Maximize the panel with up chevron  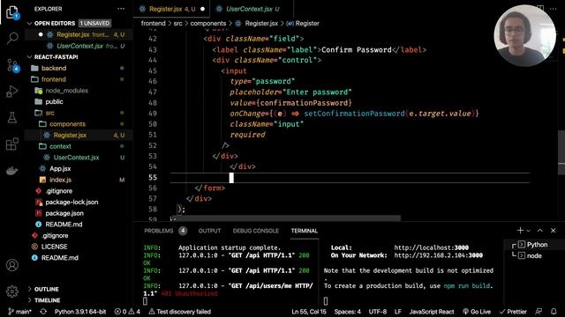click(539, 231)
